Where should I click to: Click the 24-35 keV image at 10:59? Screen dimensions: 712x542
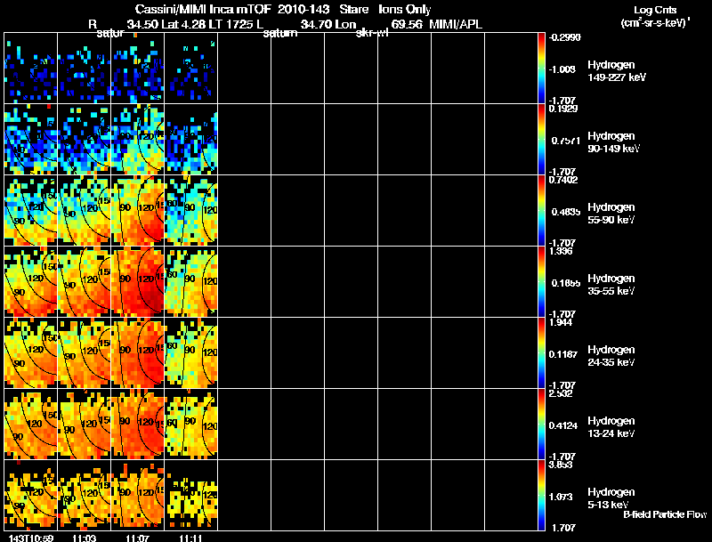(31, 353)
